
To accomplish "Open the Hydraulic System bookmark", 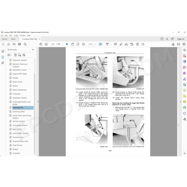I will click(20, 60).
